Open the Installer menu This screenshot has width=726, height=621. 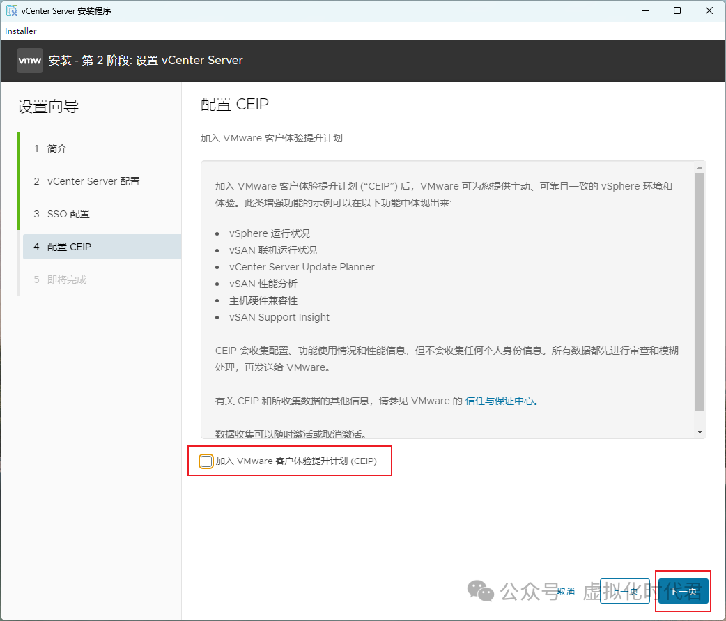point(21,31)
